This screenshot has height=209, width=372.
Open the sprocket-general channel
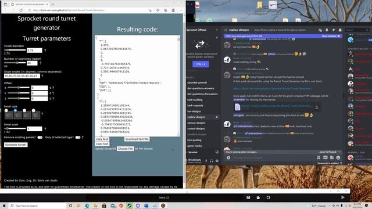(x=197, y=82)
